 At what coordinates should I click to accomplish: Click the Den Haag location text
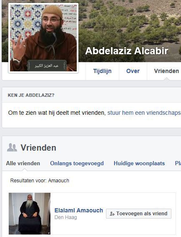(65, 217)
